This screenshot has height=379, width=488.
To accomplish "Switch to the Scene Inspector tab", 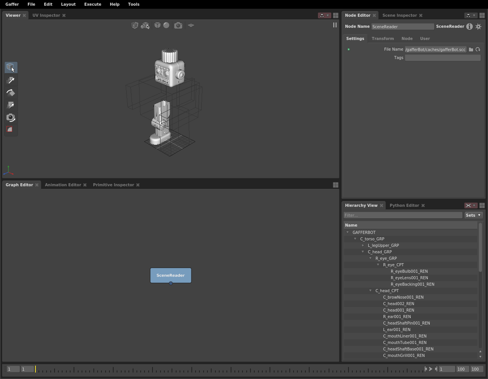I will click(399, 15).
